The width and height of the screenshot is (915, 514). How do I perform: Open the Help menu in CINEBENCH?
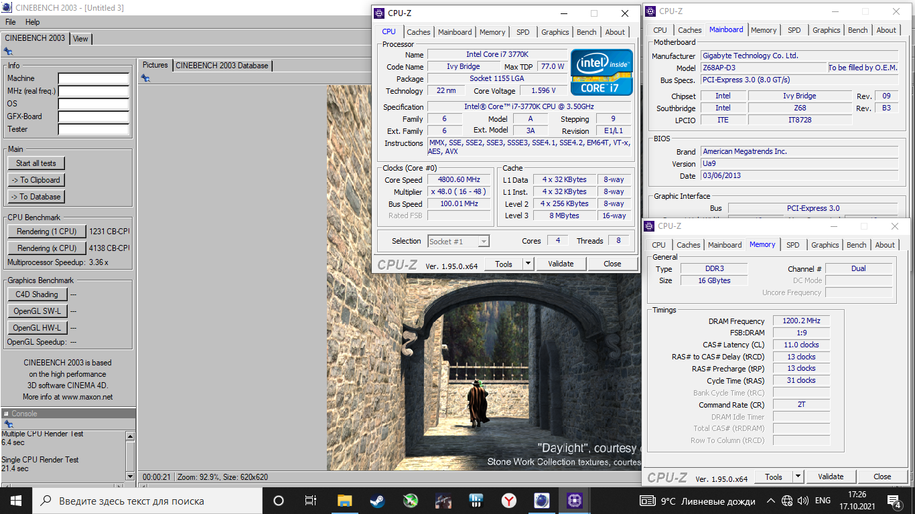(x=32, y=22)
